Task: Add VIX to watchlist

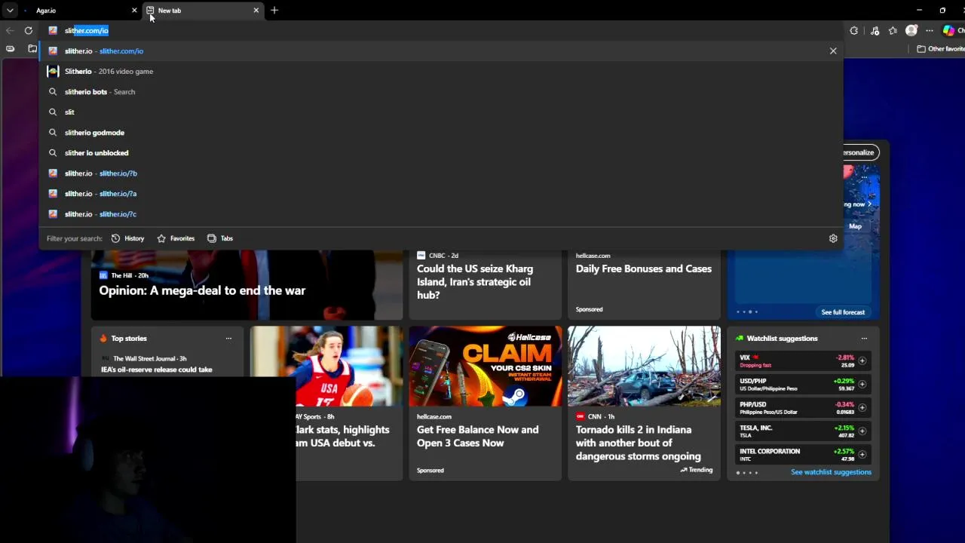Action: coord(862,360)
